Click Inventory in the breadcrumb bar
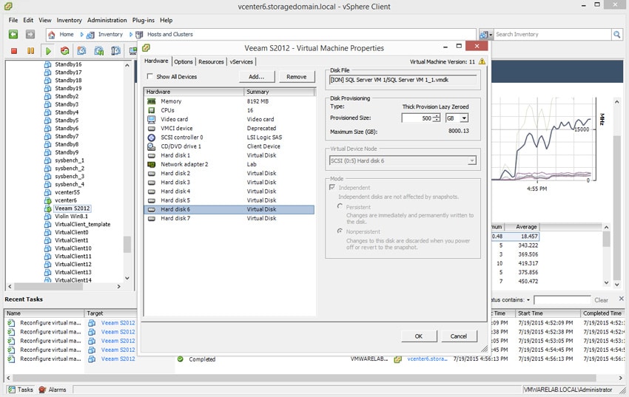The height and width of the screenshot is (397, 629). 110,35
